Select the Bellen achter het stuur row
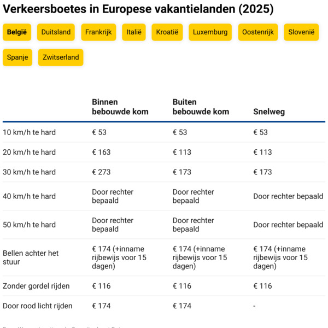Screen dimensions: 328x328 164,257
